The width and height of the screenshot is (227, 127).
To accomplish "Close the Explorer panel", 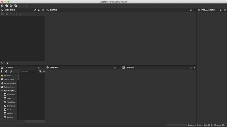I will (x=43, y=10).
